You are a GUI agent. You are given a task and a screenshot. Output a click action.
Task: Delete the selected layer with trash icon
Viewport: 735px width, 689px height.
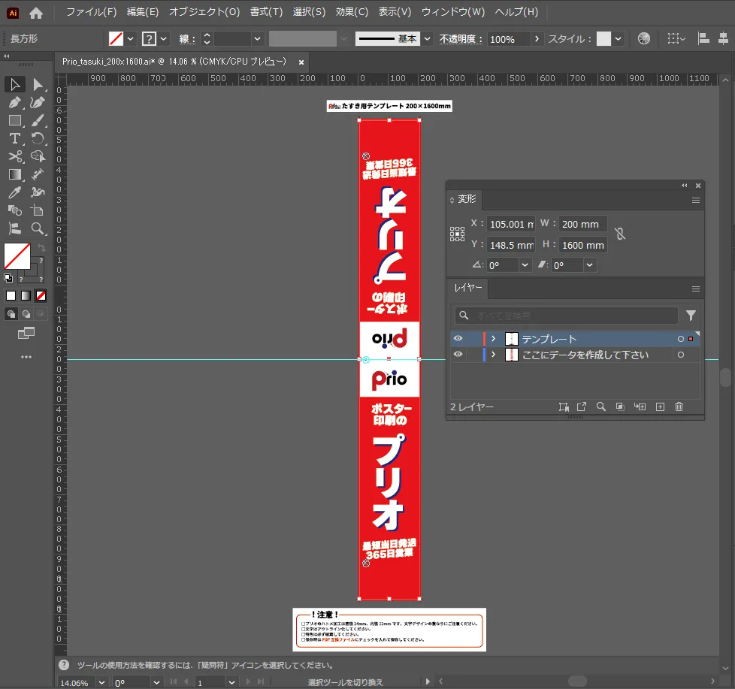(x=679, y=406)
